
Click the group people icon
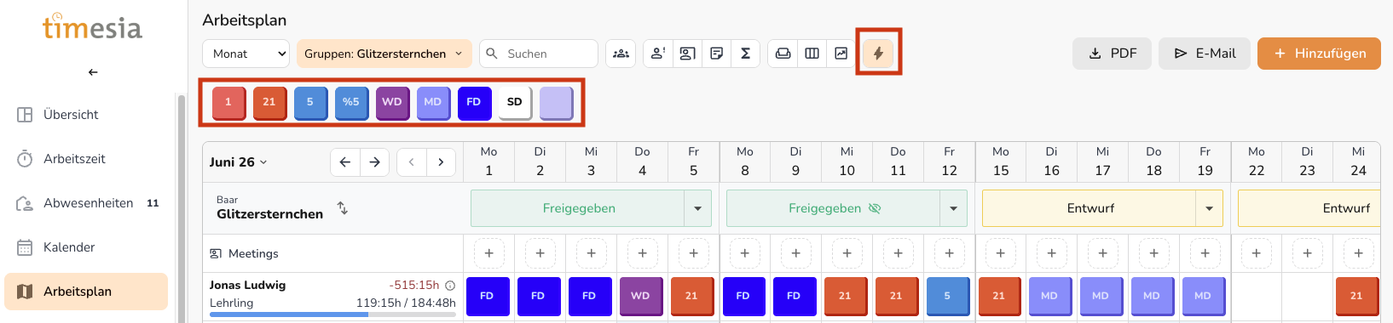pos(621,54)
